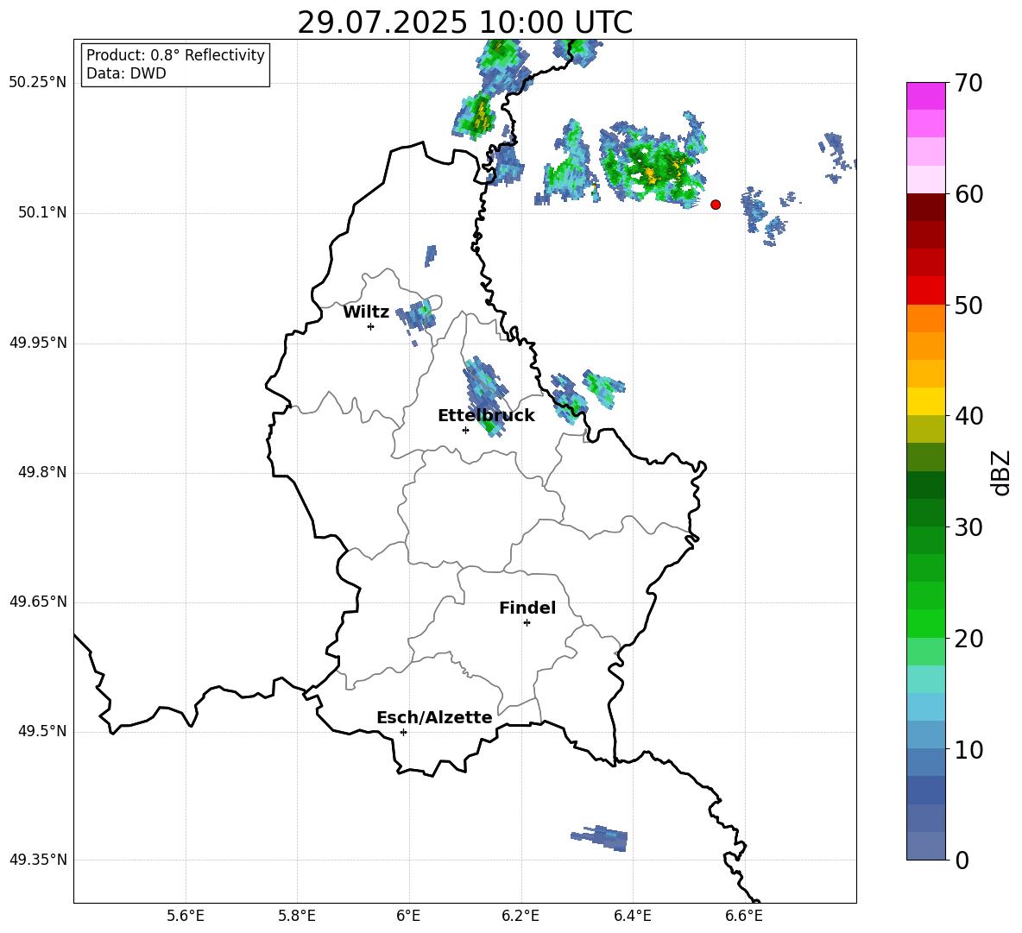This screenshot has height=933, width=1022.
Task: Click the dark red colorbar segment below 60
Action: tap(925, 206)
